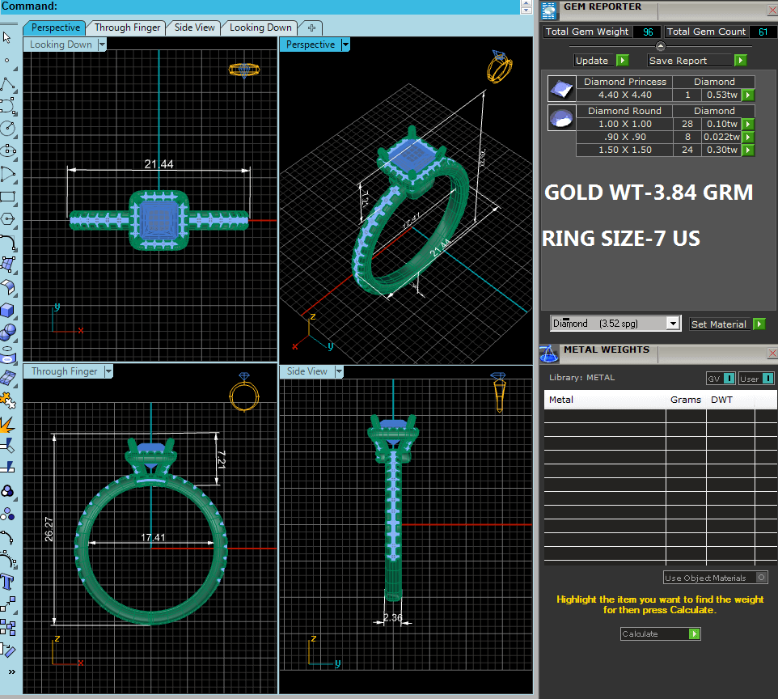Click the polygon drawing tool

pyautogui.click(x=7, y=218)
